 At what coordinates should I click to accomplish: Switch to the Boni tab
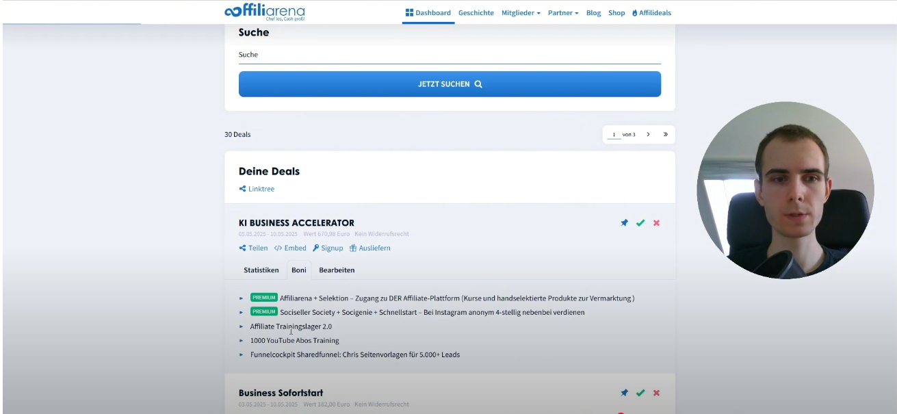pos(299,270)
